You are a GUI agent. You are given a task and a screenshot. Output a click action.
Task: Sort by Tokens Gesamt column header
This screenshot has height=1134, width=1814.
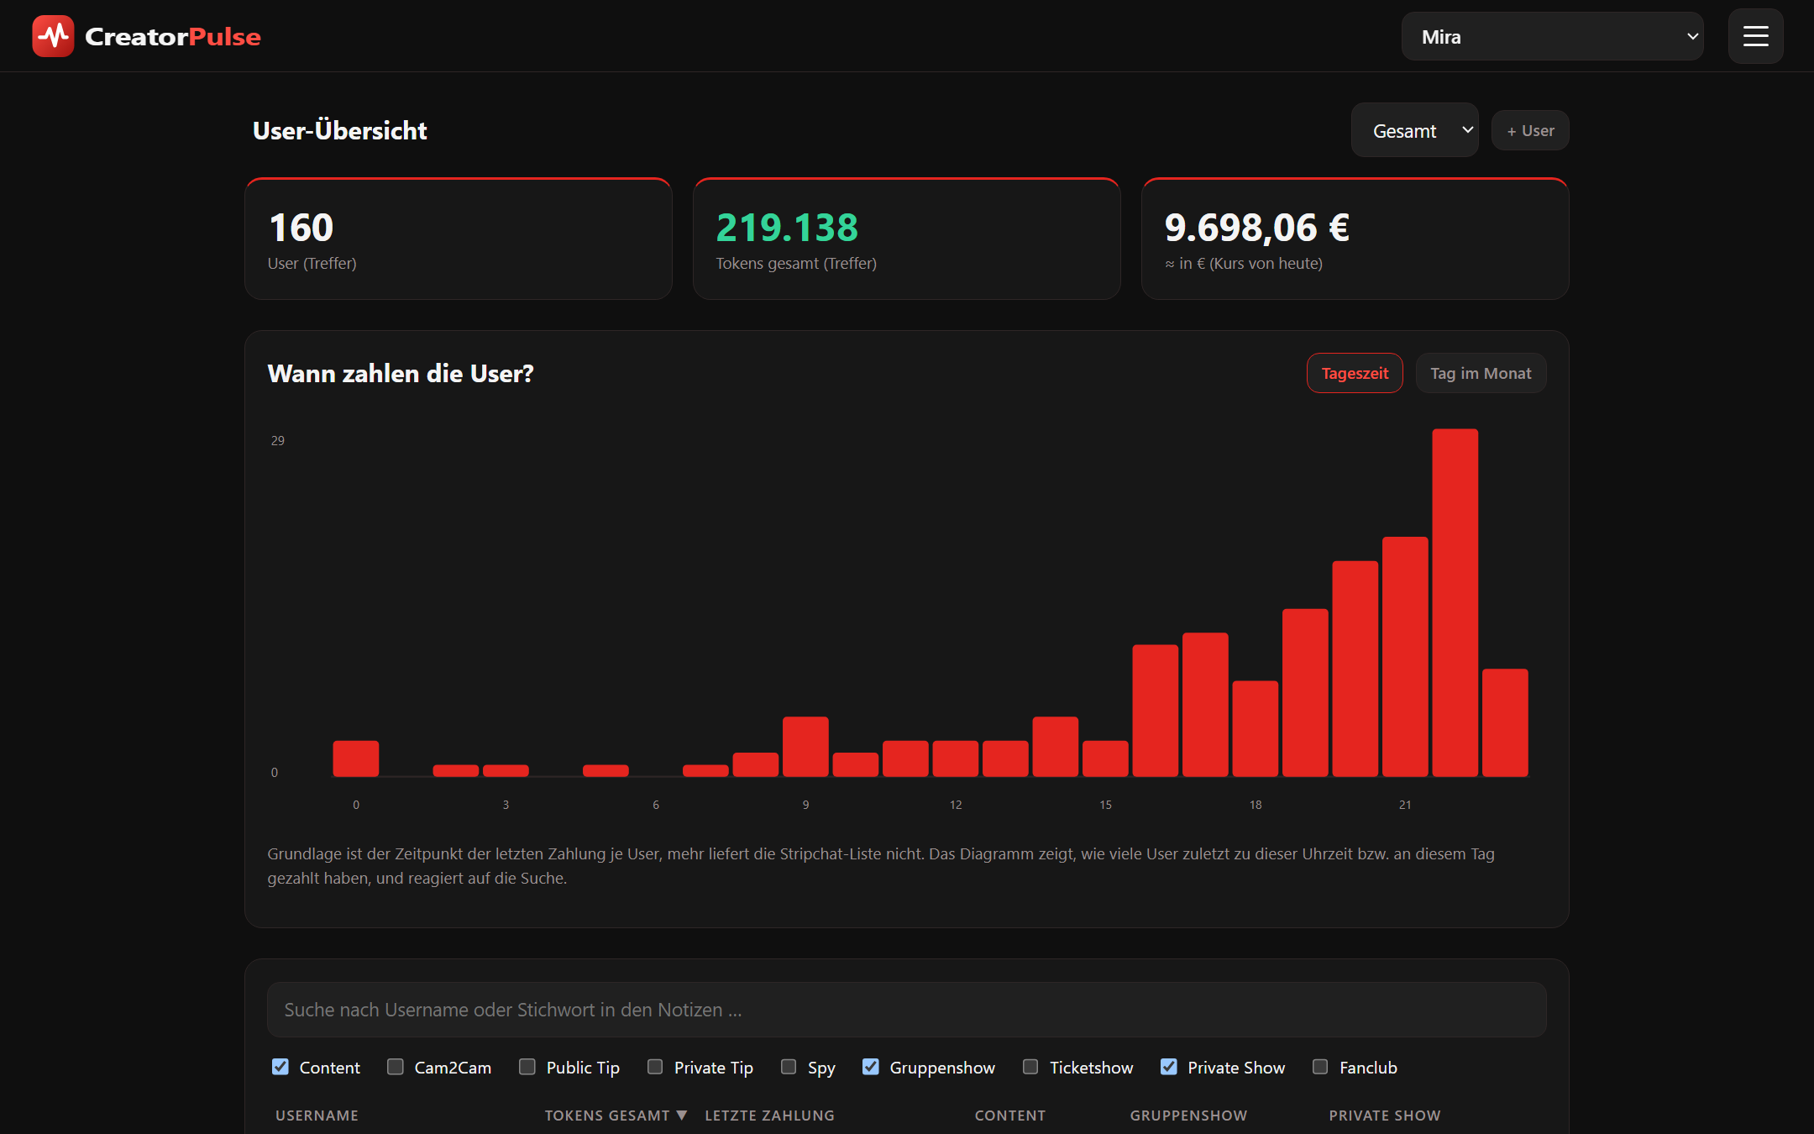click(x=616, y=1116)
